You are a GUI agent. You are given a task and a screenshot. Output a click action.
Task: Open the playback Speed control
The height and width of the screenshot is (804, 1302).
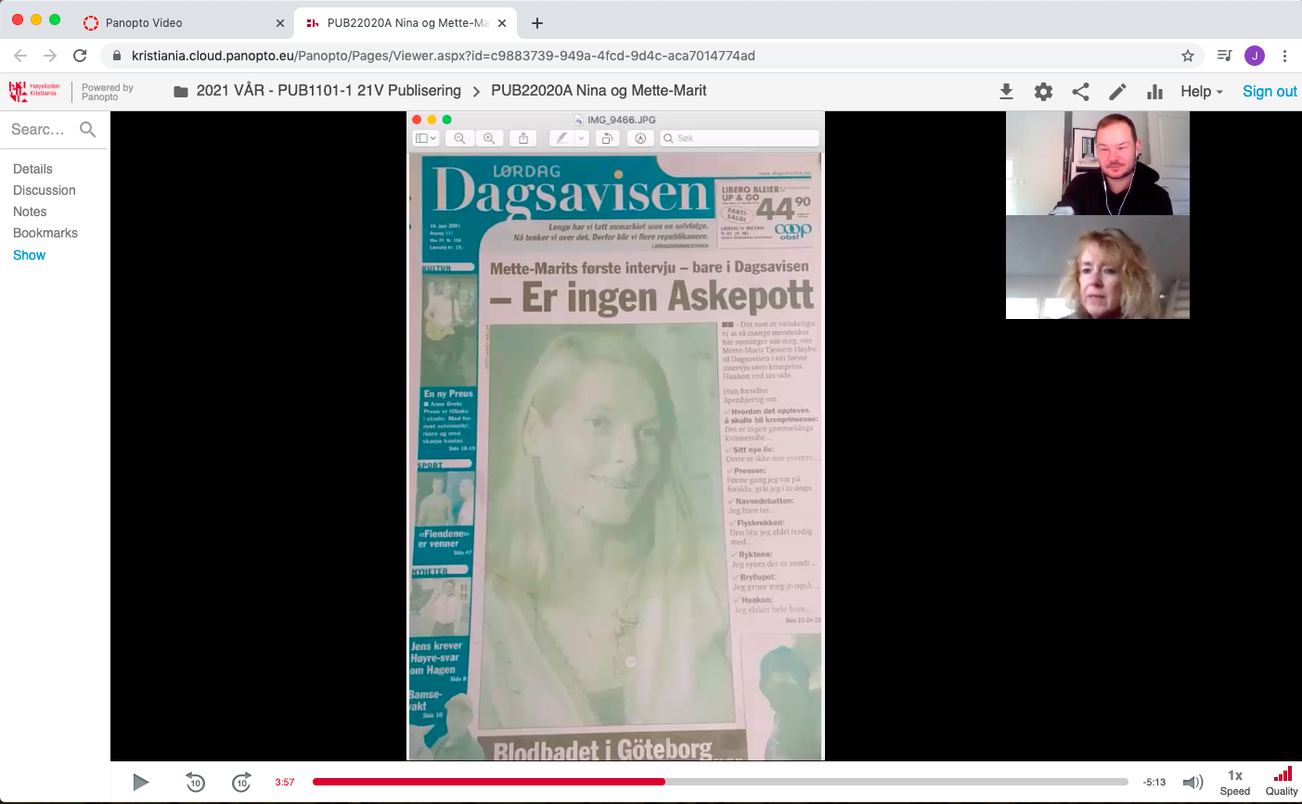[x=1235, y=782]
